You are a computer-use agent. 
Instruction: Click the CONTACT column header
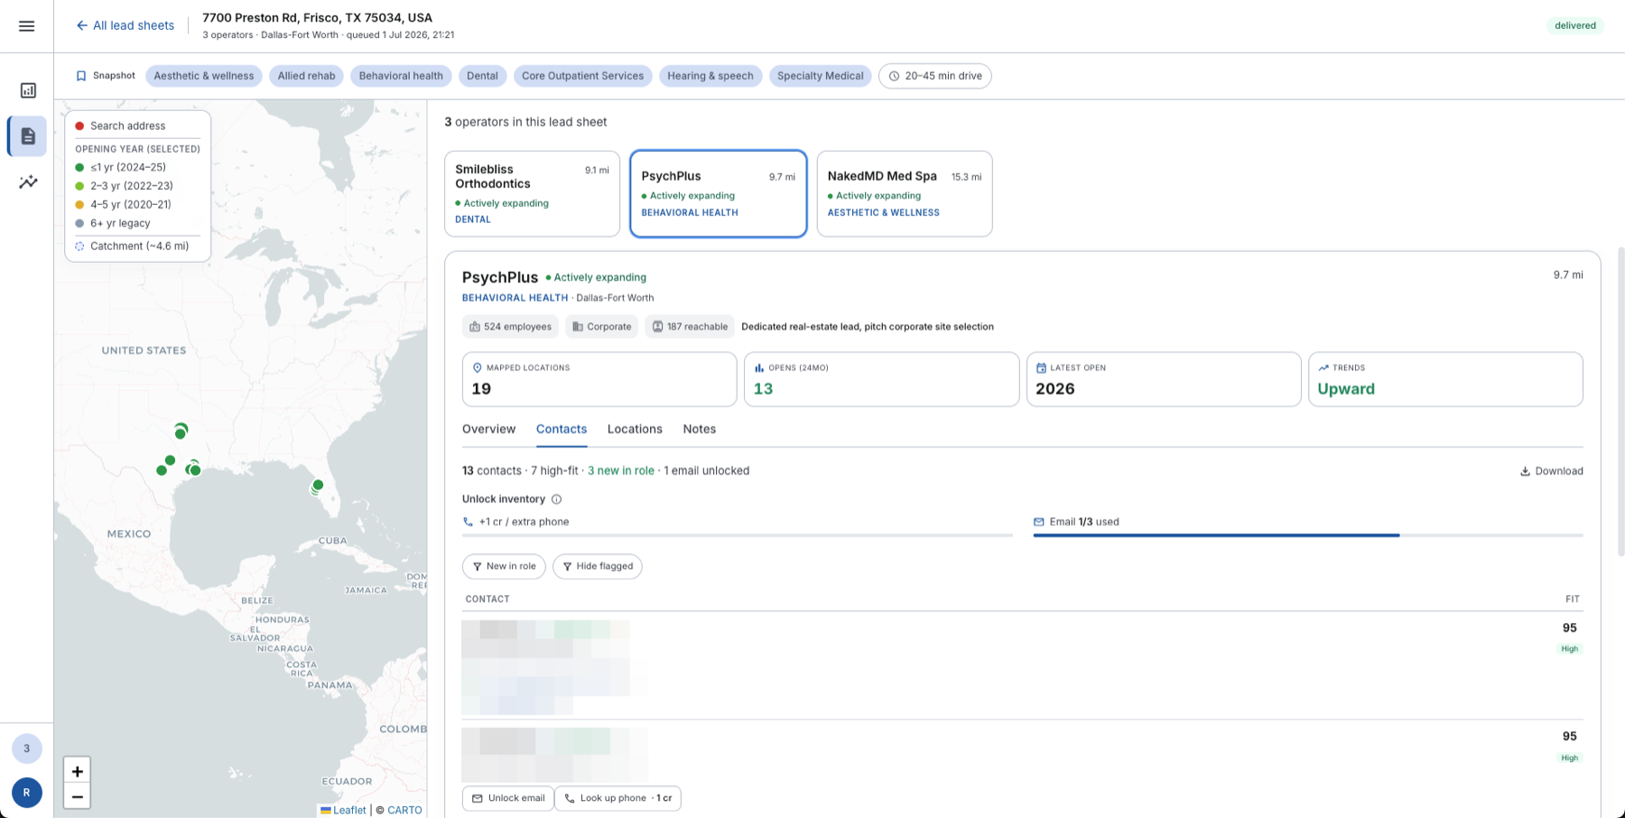[x=487, y=600]
